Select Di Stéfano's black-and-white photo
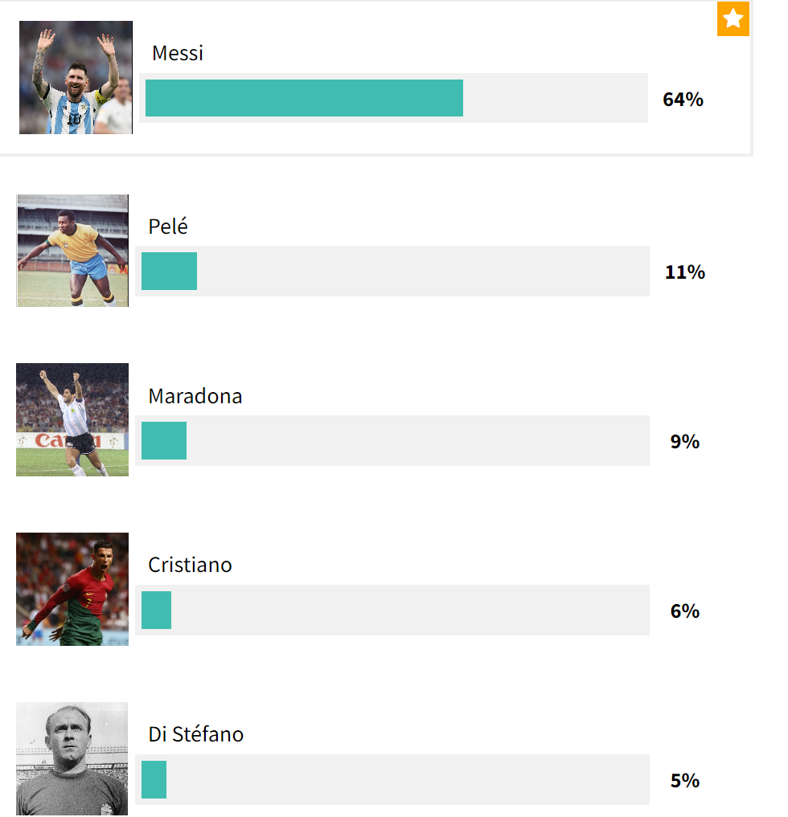This screenshot has width=788, height=817. coord(72,758)
